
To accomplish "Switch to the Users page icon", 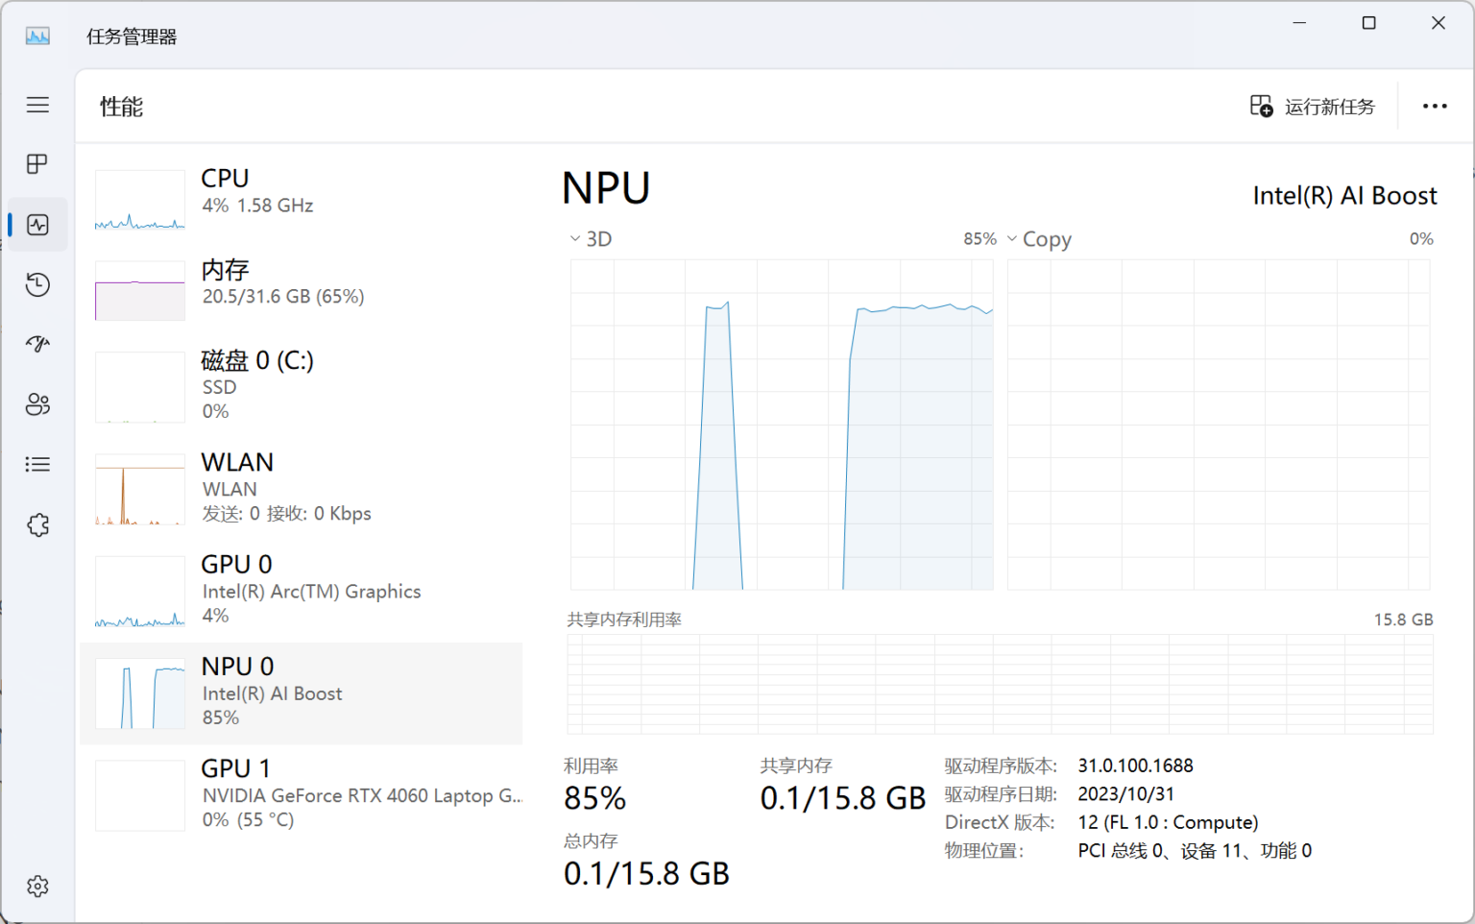I will pos(37,404).
